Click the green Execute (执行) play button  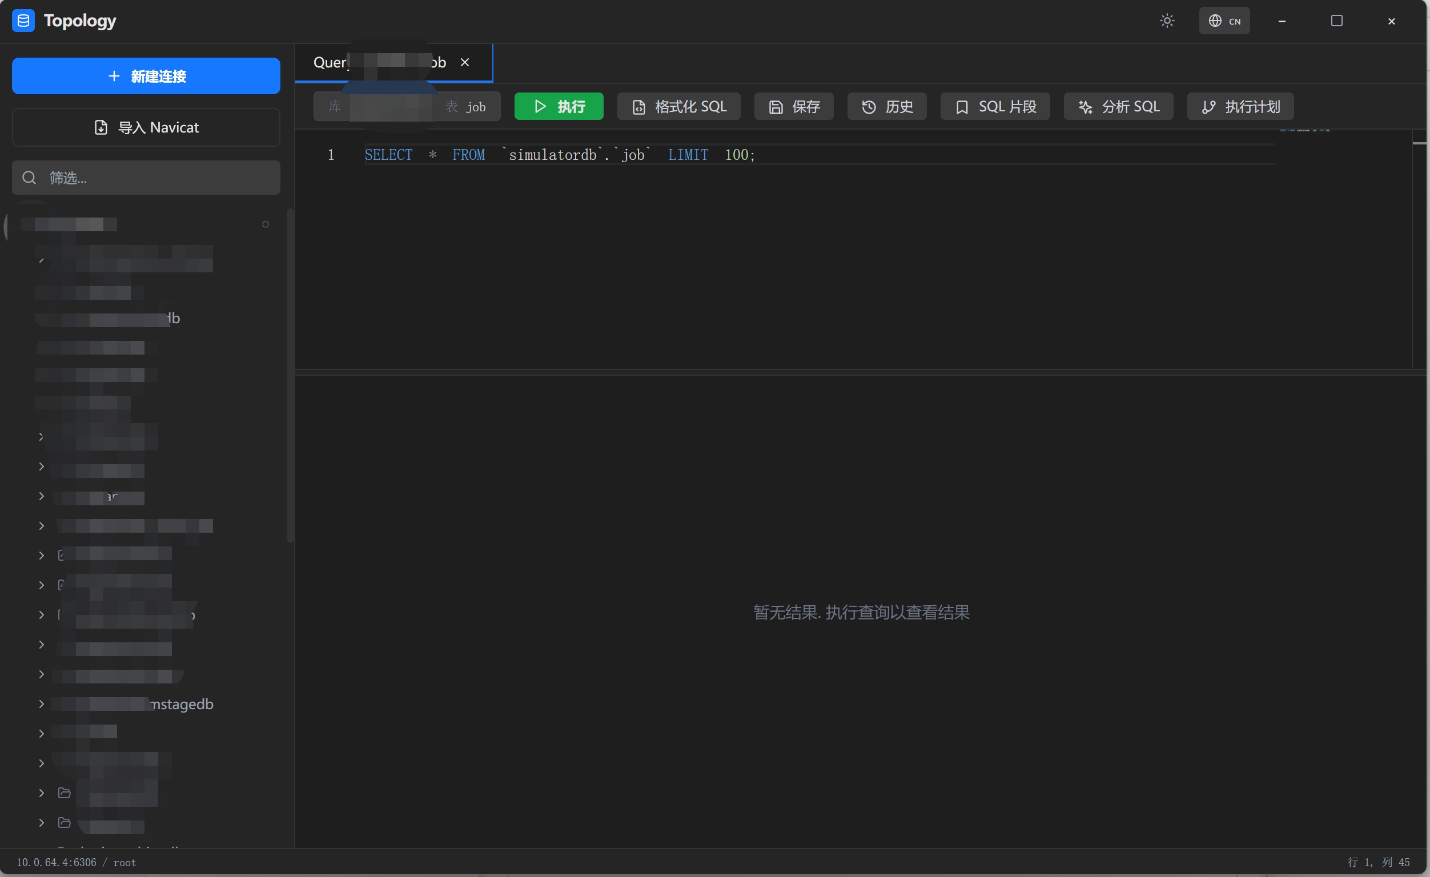559,106
